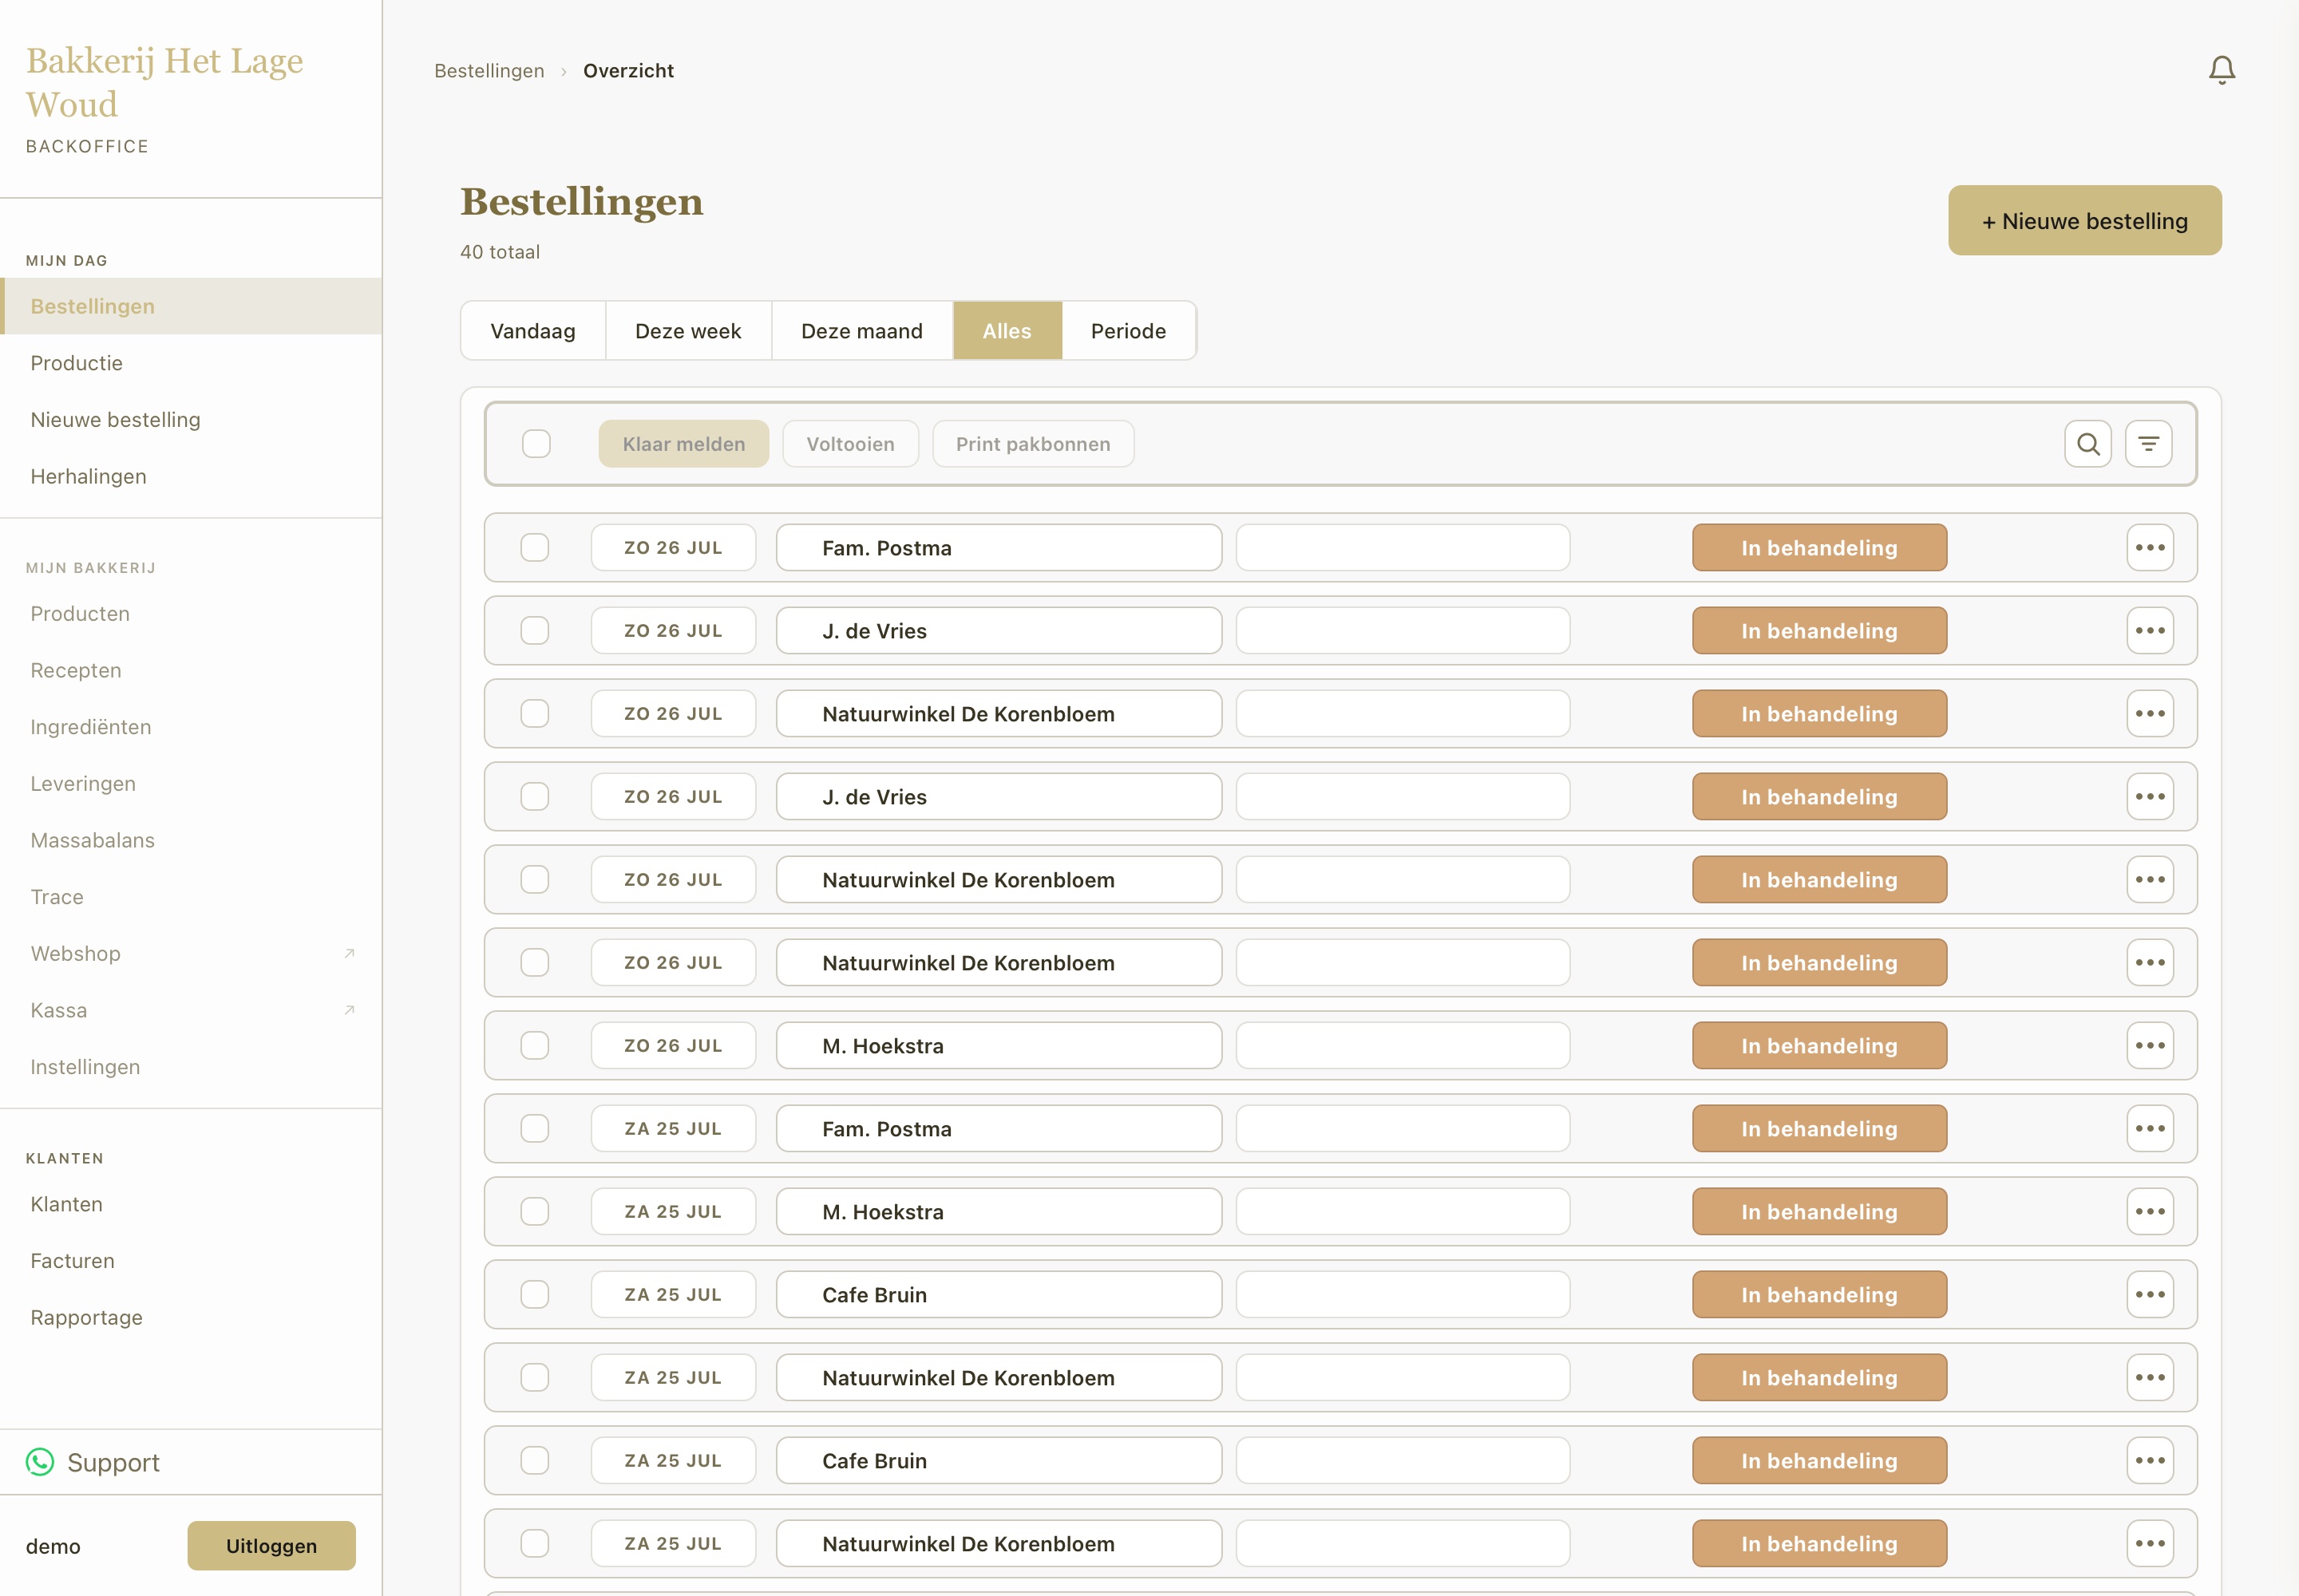Open more options for the last Natuurwinkel De Korenbloem order on Za 25 Jul
2299x1596 pixels.
[2150, 1544]
